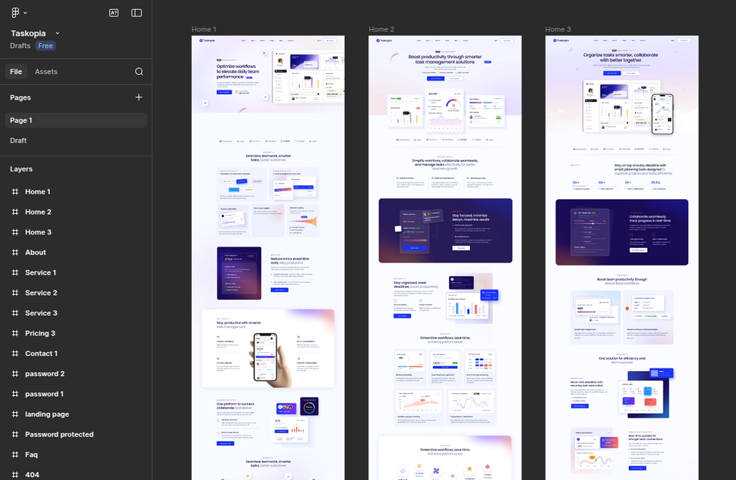Screen dimensions: 736x480
Task: Select the Home 3 layer name
Action: coord(38,232)
